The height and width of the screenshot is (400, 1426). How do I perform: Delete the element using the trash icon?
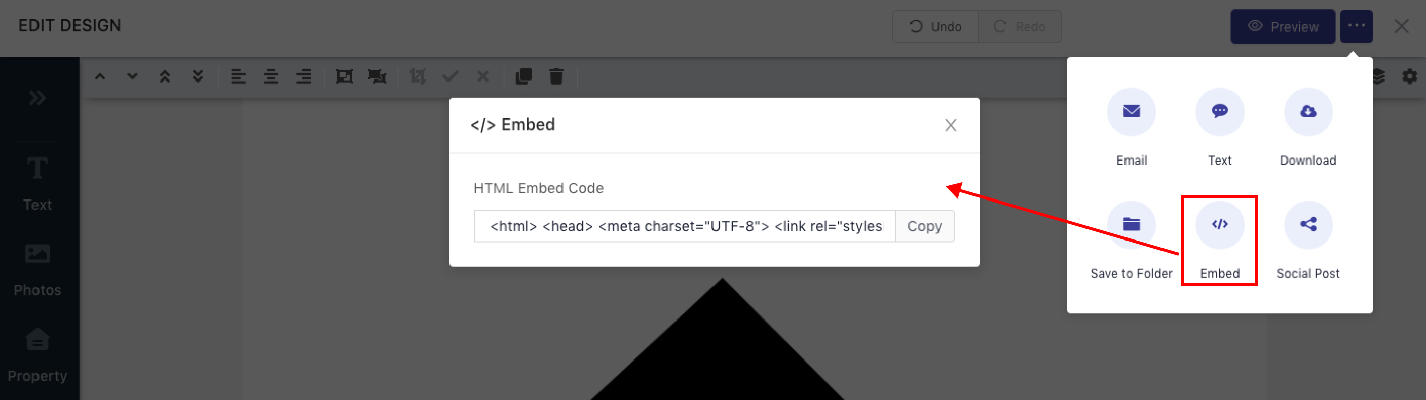556,76
